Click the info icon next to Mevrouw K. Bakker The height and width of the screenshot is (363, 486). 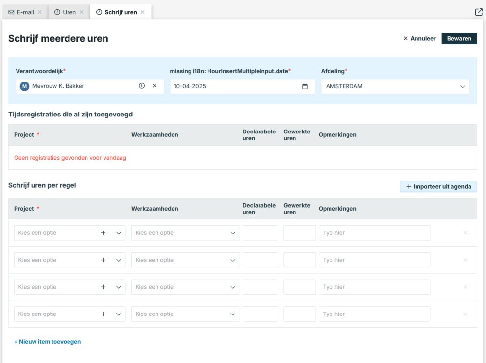tap(142, 86)
